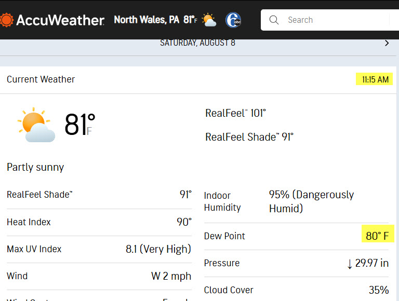Click the 6abc station logo
Viewport: 399px width, 301px height.
click(233, 20)
